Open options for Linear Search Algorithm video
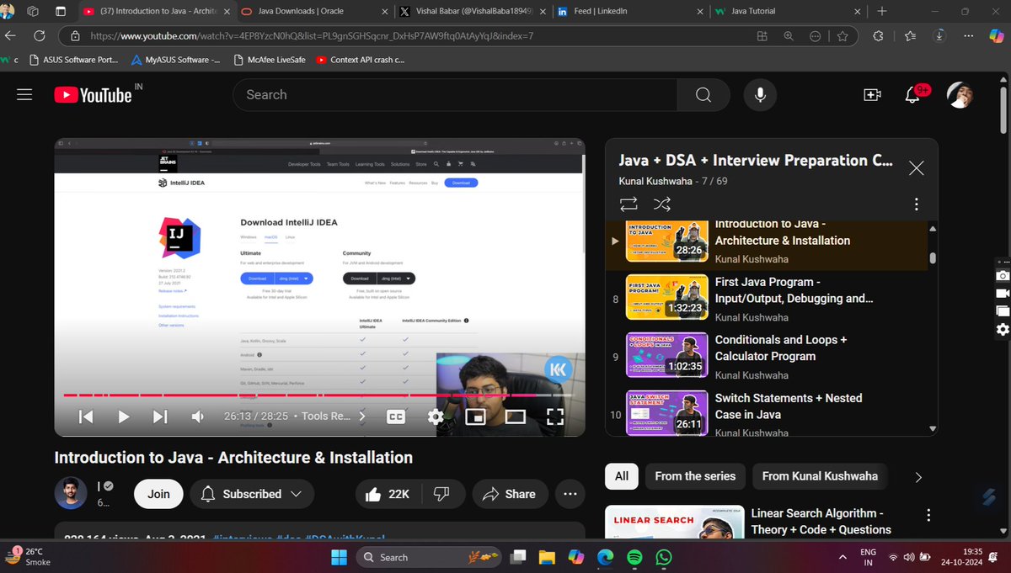The width and height of the screenshot is (1011, 573). [928, 515]
